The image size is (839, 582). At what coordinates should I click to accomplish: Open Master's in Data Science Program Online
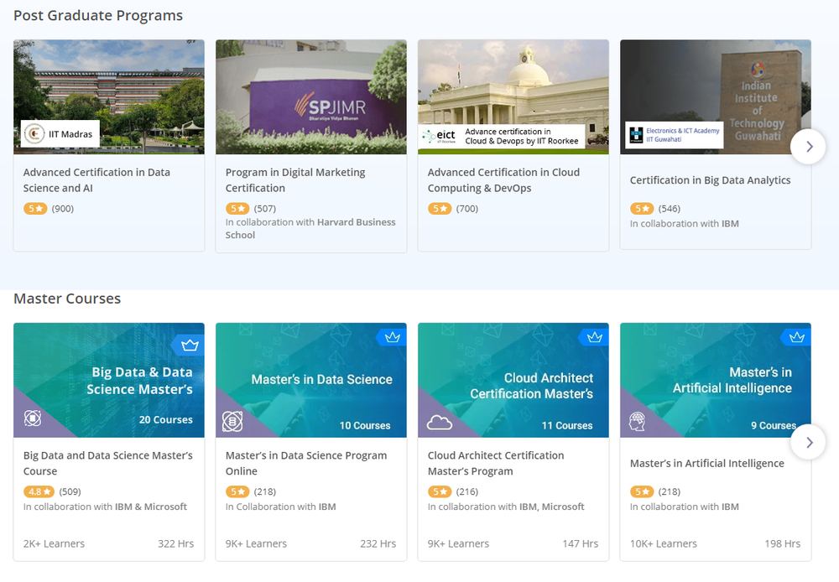coord(306,463)
